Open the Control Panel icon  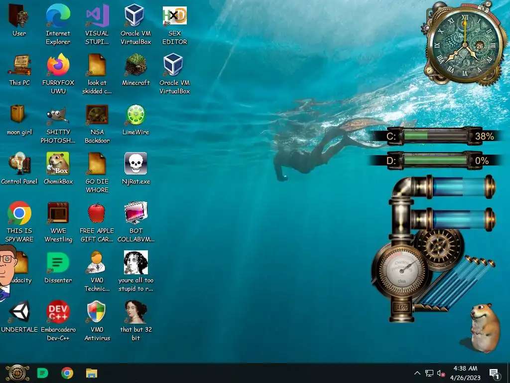click(x=19, y=169)
